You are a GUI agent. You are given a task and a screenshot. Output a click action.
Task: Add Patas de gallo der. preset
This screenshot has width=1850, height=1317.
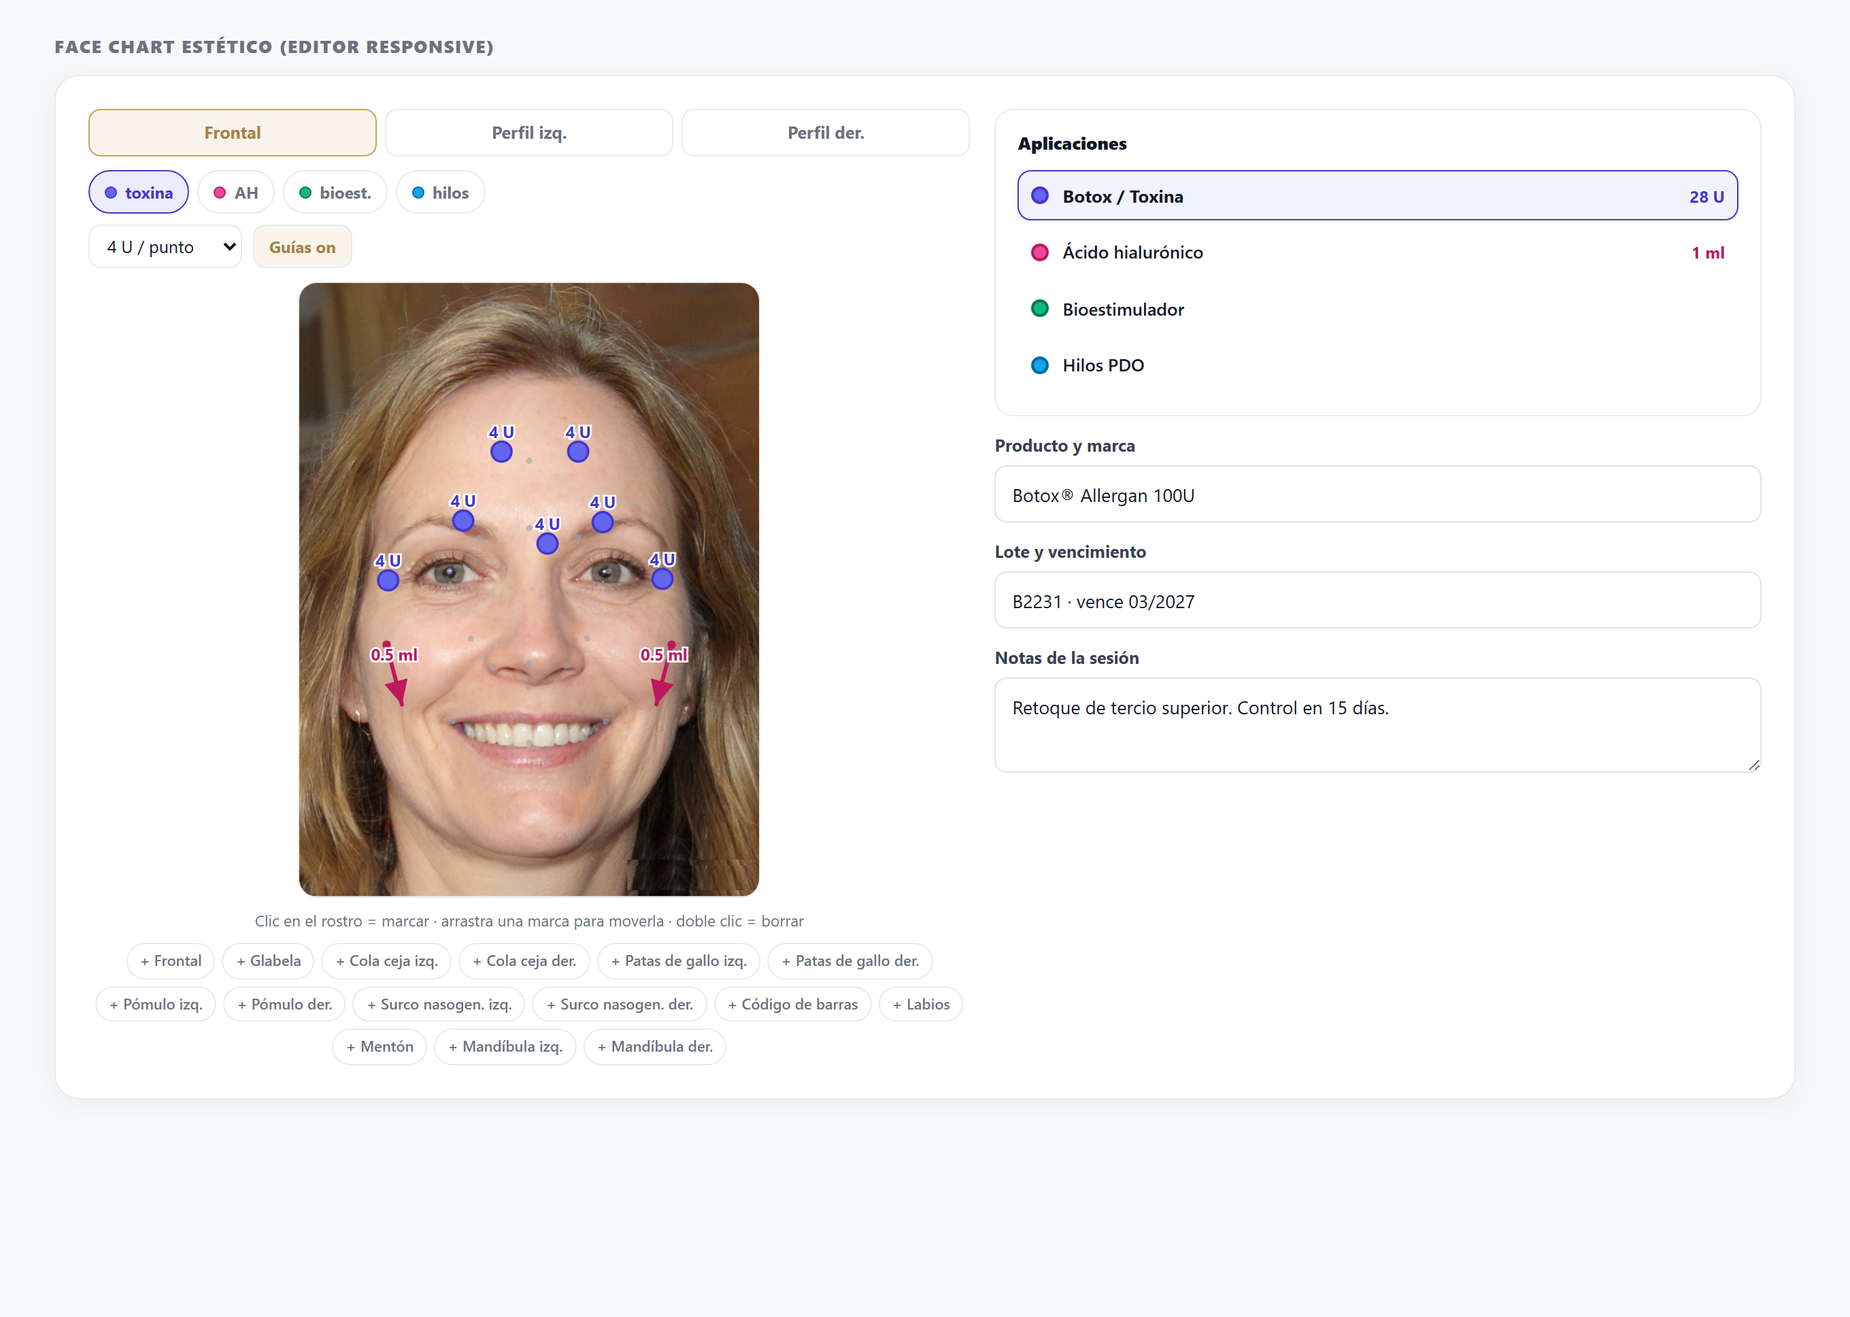(850, 961)
